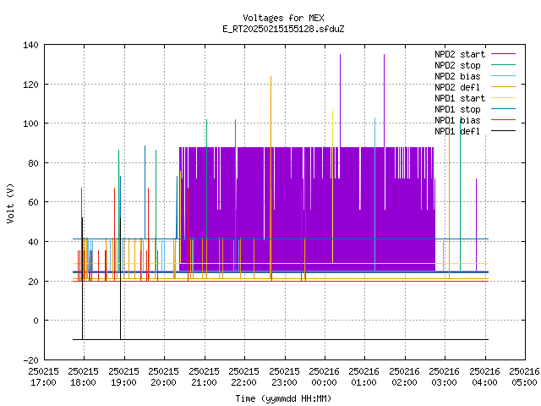Click the green NPD2 stop legend line

click(x=503, y=65)
